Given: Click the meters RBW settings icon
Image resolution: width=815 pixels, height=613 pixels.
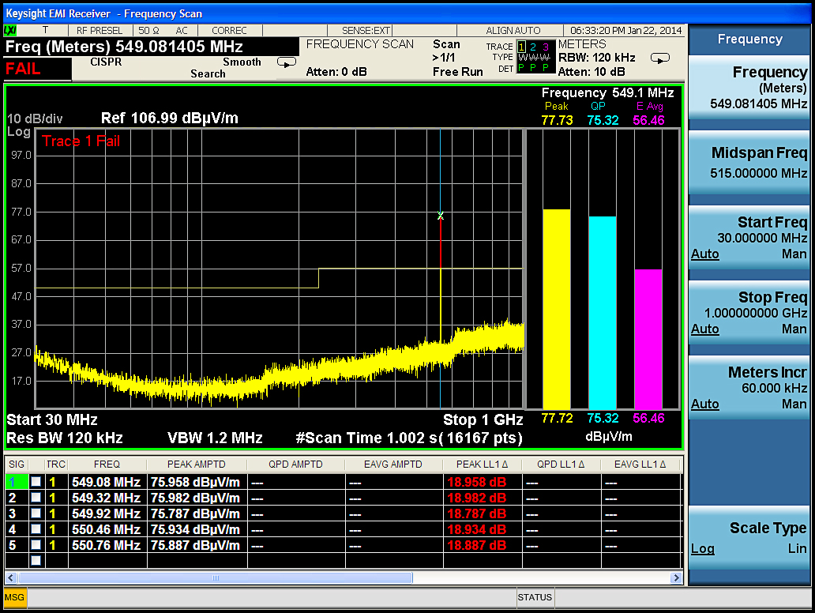Looking at the screenshot, I should (659, 58).
